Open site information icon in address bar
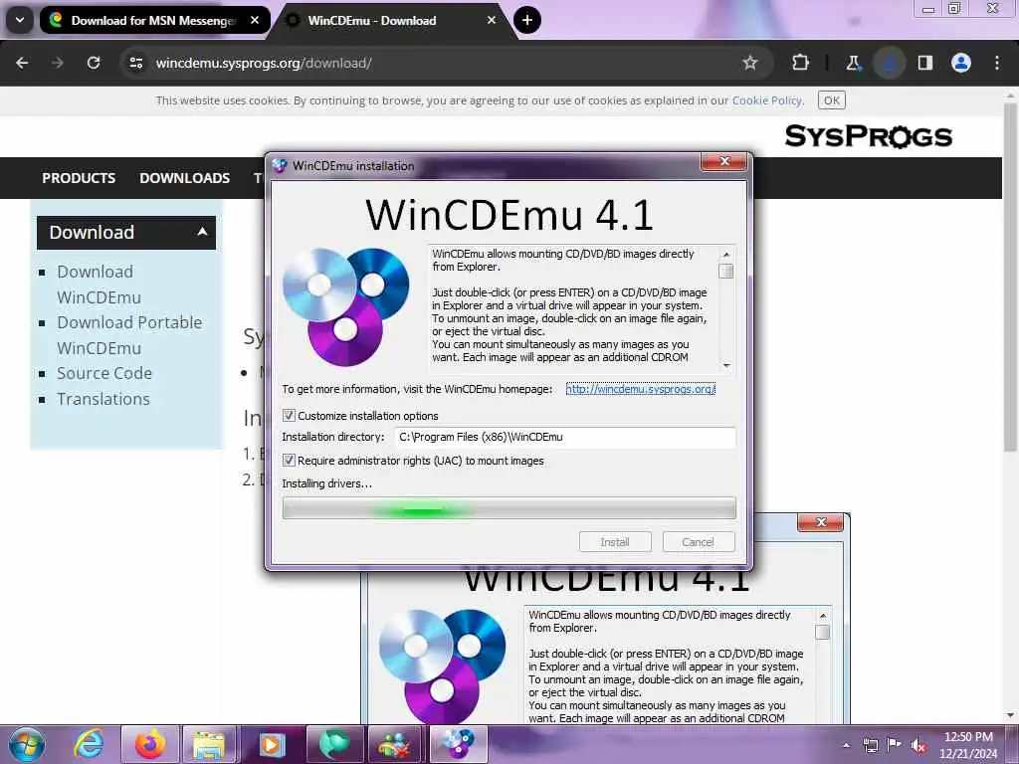The width and height of the screenshot is (1019, 764). (x=135, y=63)
